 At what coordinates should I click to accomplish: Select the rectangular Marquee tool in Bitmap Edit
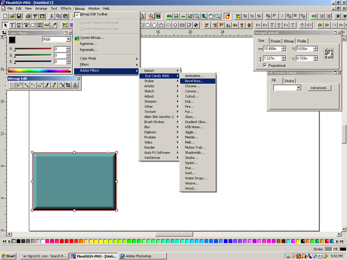click(13, 85)
